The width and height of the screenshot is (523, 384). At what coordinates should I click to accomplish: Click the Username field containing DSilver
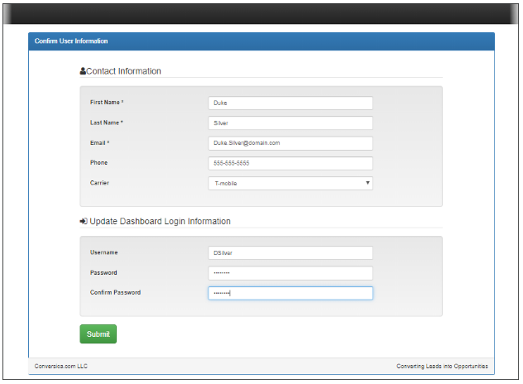coord(290,253)
